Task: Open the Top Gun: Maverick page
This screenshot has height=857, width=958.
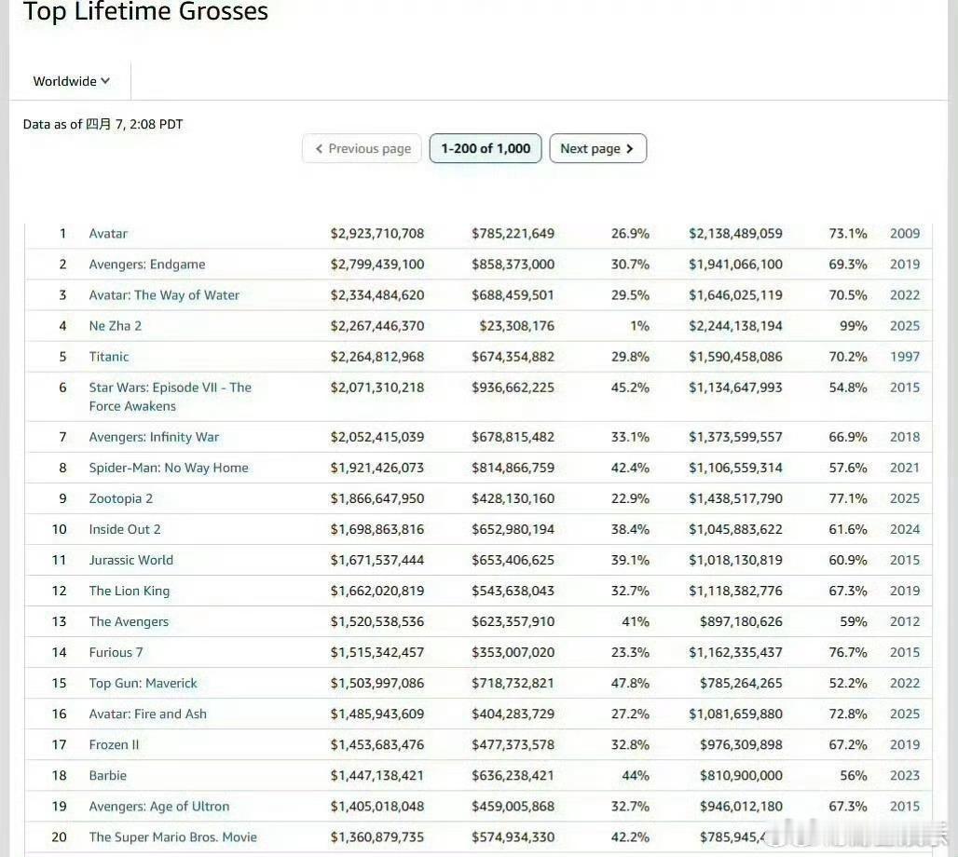Action: 144,683
